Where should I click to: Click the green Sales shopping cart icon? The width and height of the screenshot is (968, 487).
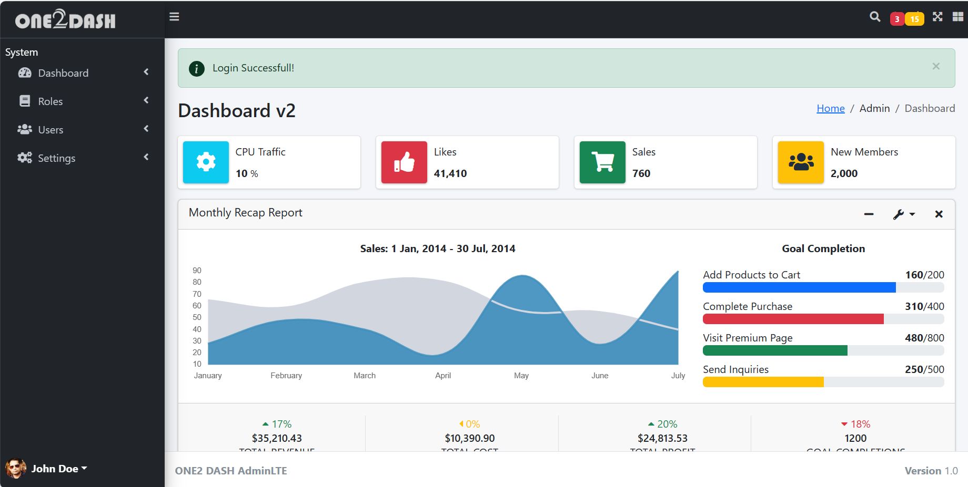click(x=602, y=162)
